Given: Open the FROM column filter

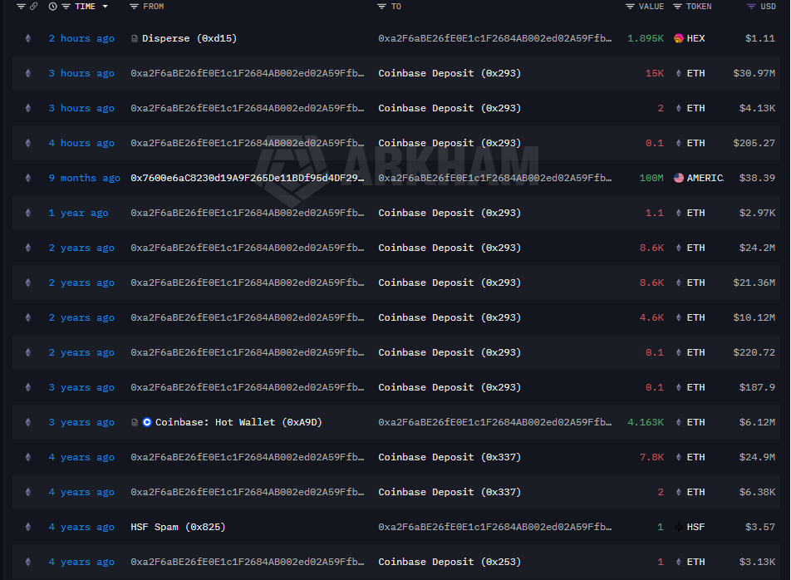Looking at the screenshot, I should point(134,7).
